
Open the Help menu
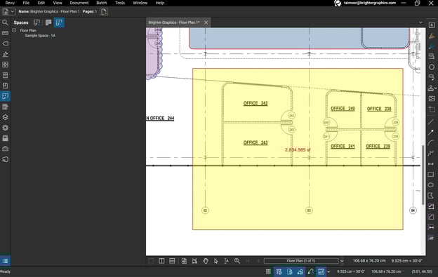160,3
